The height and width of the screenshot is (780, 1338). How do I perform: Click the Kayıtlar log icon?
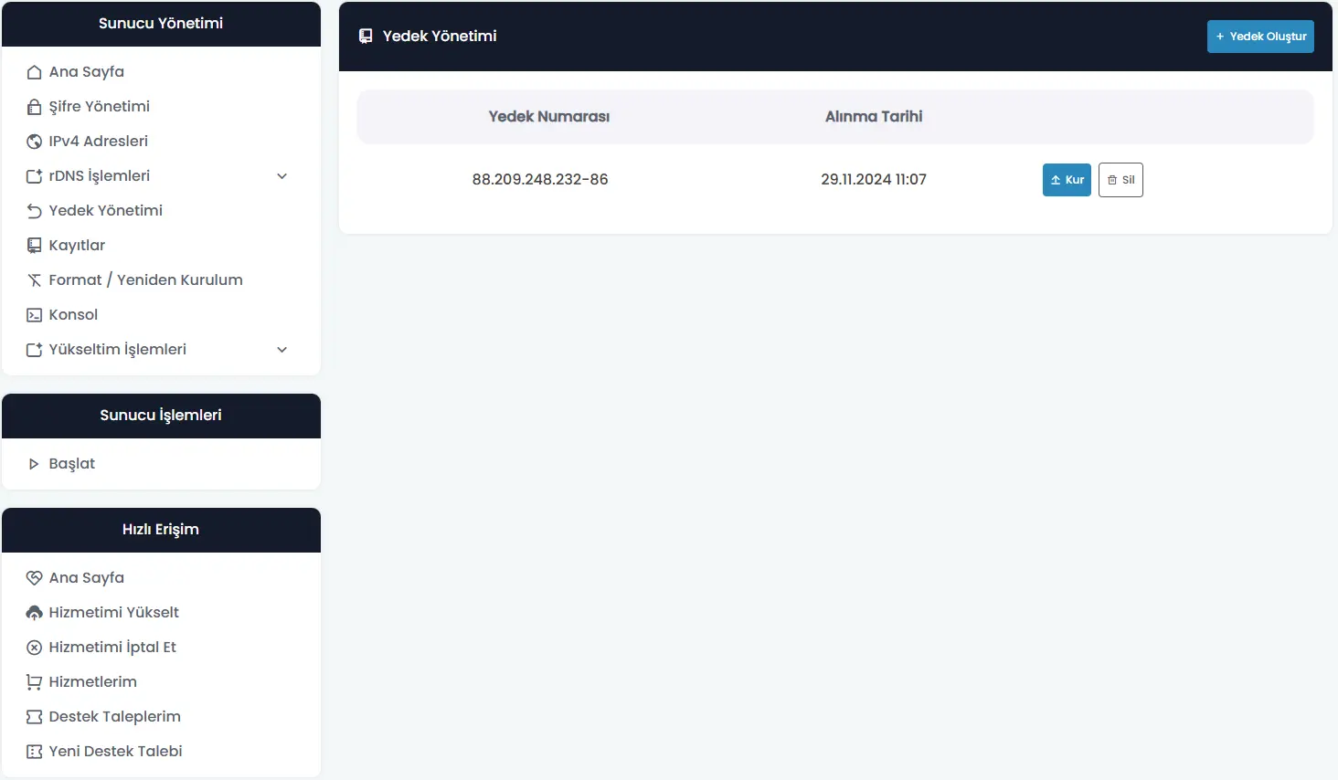[x=34, y=246]
